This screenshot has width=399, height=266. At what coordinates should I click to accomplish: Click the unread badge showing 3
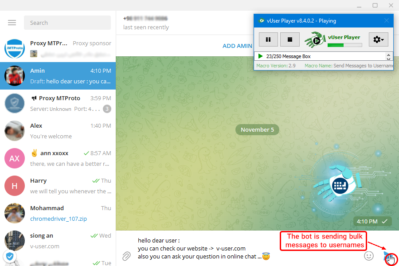point(107,109)
